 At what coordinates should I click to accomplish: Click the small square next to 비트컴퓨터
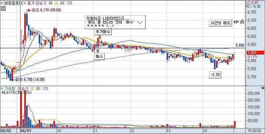pos(2,3)
